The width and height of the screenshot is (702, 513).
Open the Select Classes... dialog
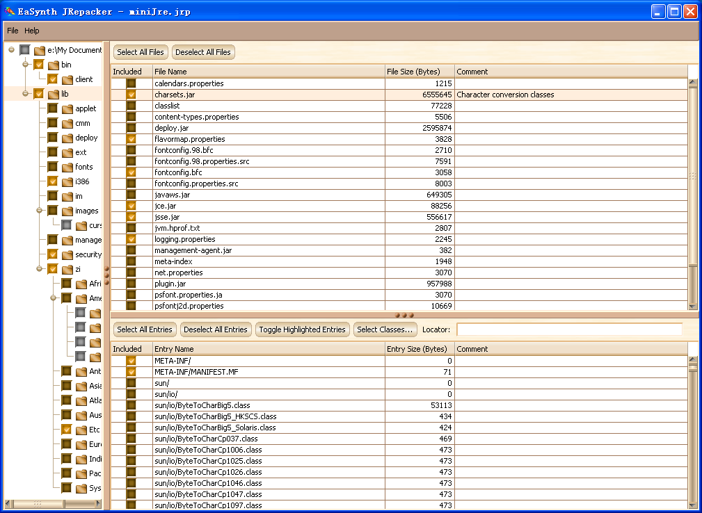[385, 329]
